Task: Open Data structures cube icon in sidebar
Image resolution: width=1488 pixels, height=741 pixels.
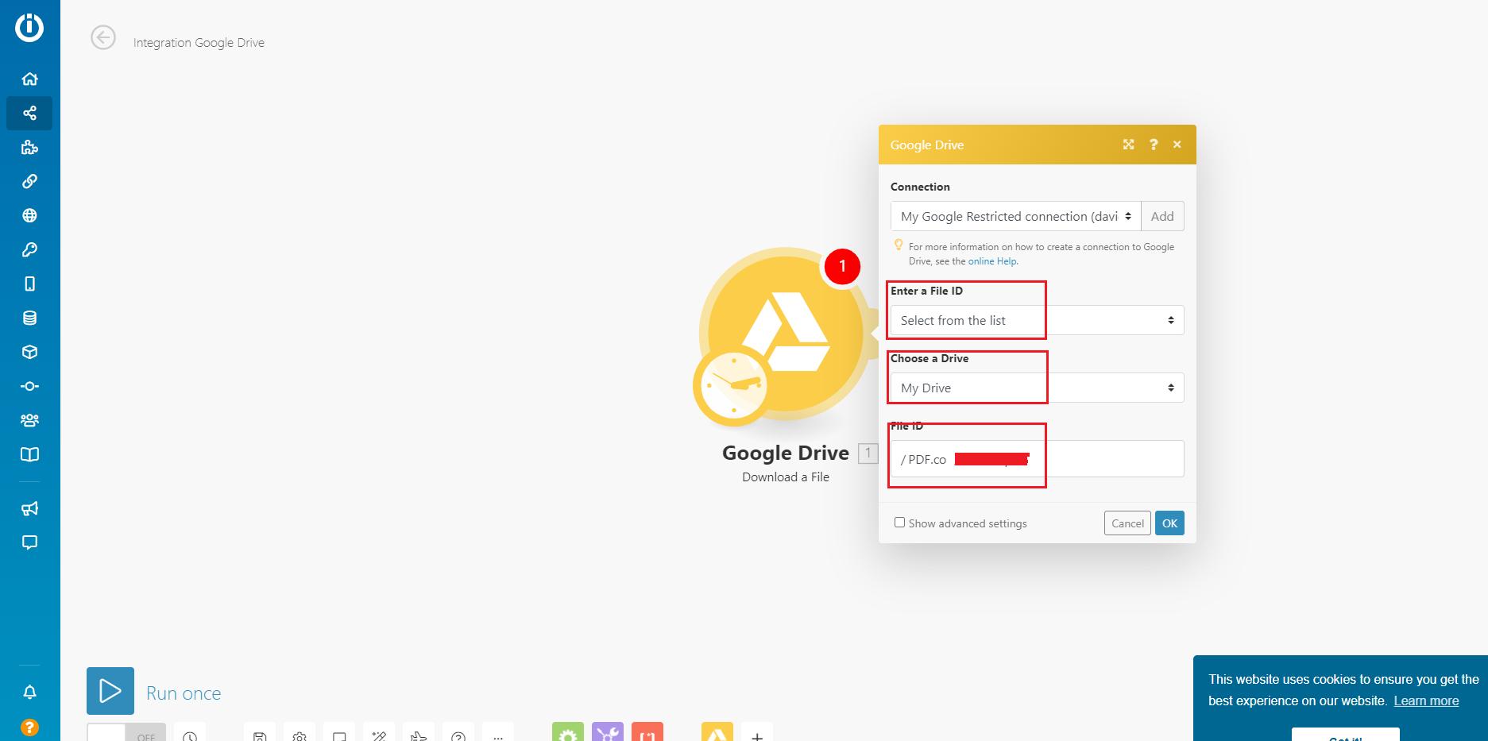Action: pos(29,352)
